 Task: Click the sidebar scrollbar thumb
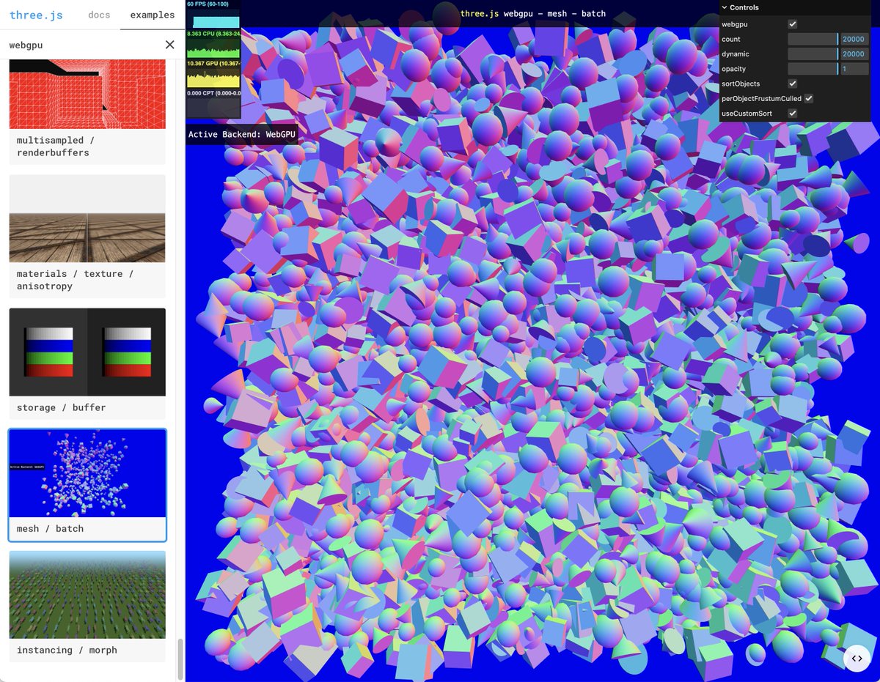pos(180,659)
